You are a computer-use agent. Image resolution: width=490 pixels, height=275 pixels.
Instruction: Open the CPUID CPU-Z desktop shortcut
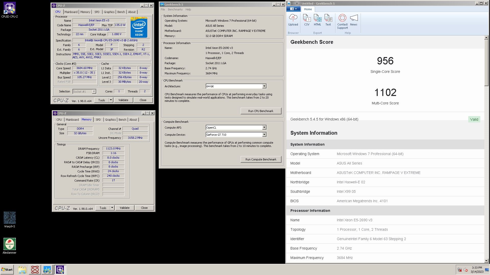click(x=9, y=10)
